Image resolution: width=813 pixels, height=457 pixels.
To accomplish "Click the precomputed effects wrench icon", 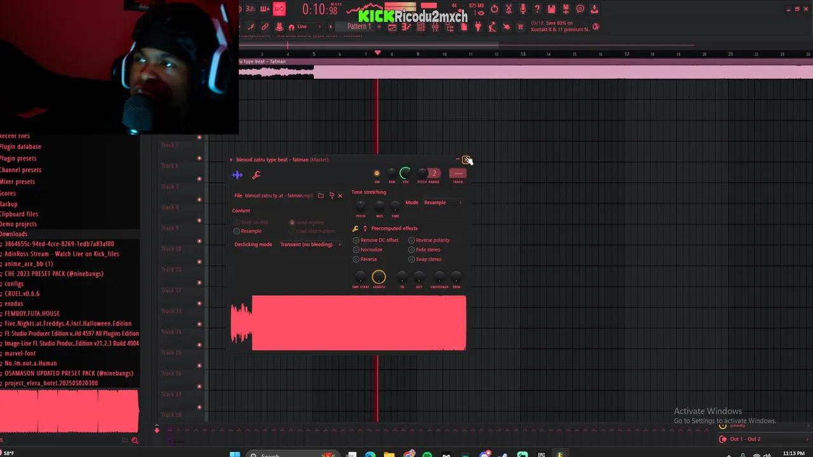I will [x=356, y=228].
